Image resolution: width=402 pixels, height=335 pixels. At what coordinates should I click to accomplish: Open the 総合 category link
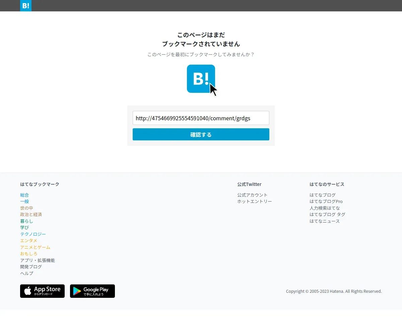(x=24, y=195)
